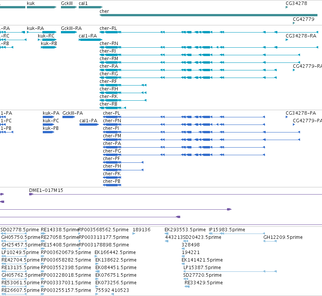Click EST IP15983.5prime label

pos(227,230)
